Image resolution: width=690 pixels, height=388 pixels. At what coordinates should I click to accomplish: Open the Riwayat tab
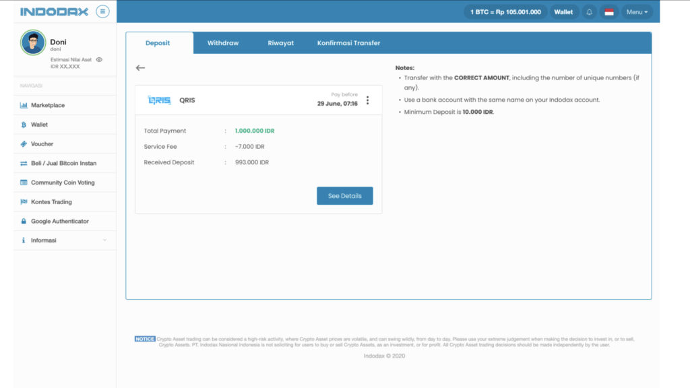(x=280, y=43)
